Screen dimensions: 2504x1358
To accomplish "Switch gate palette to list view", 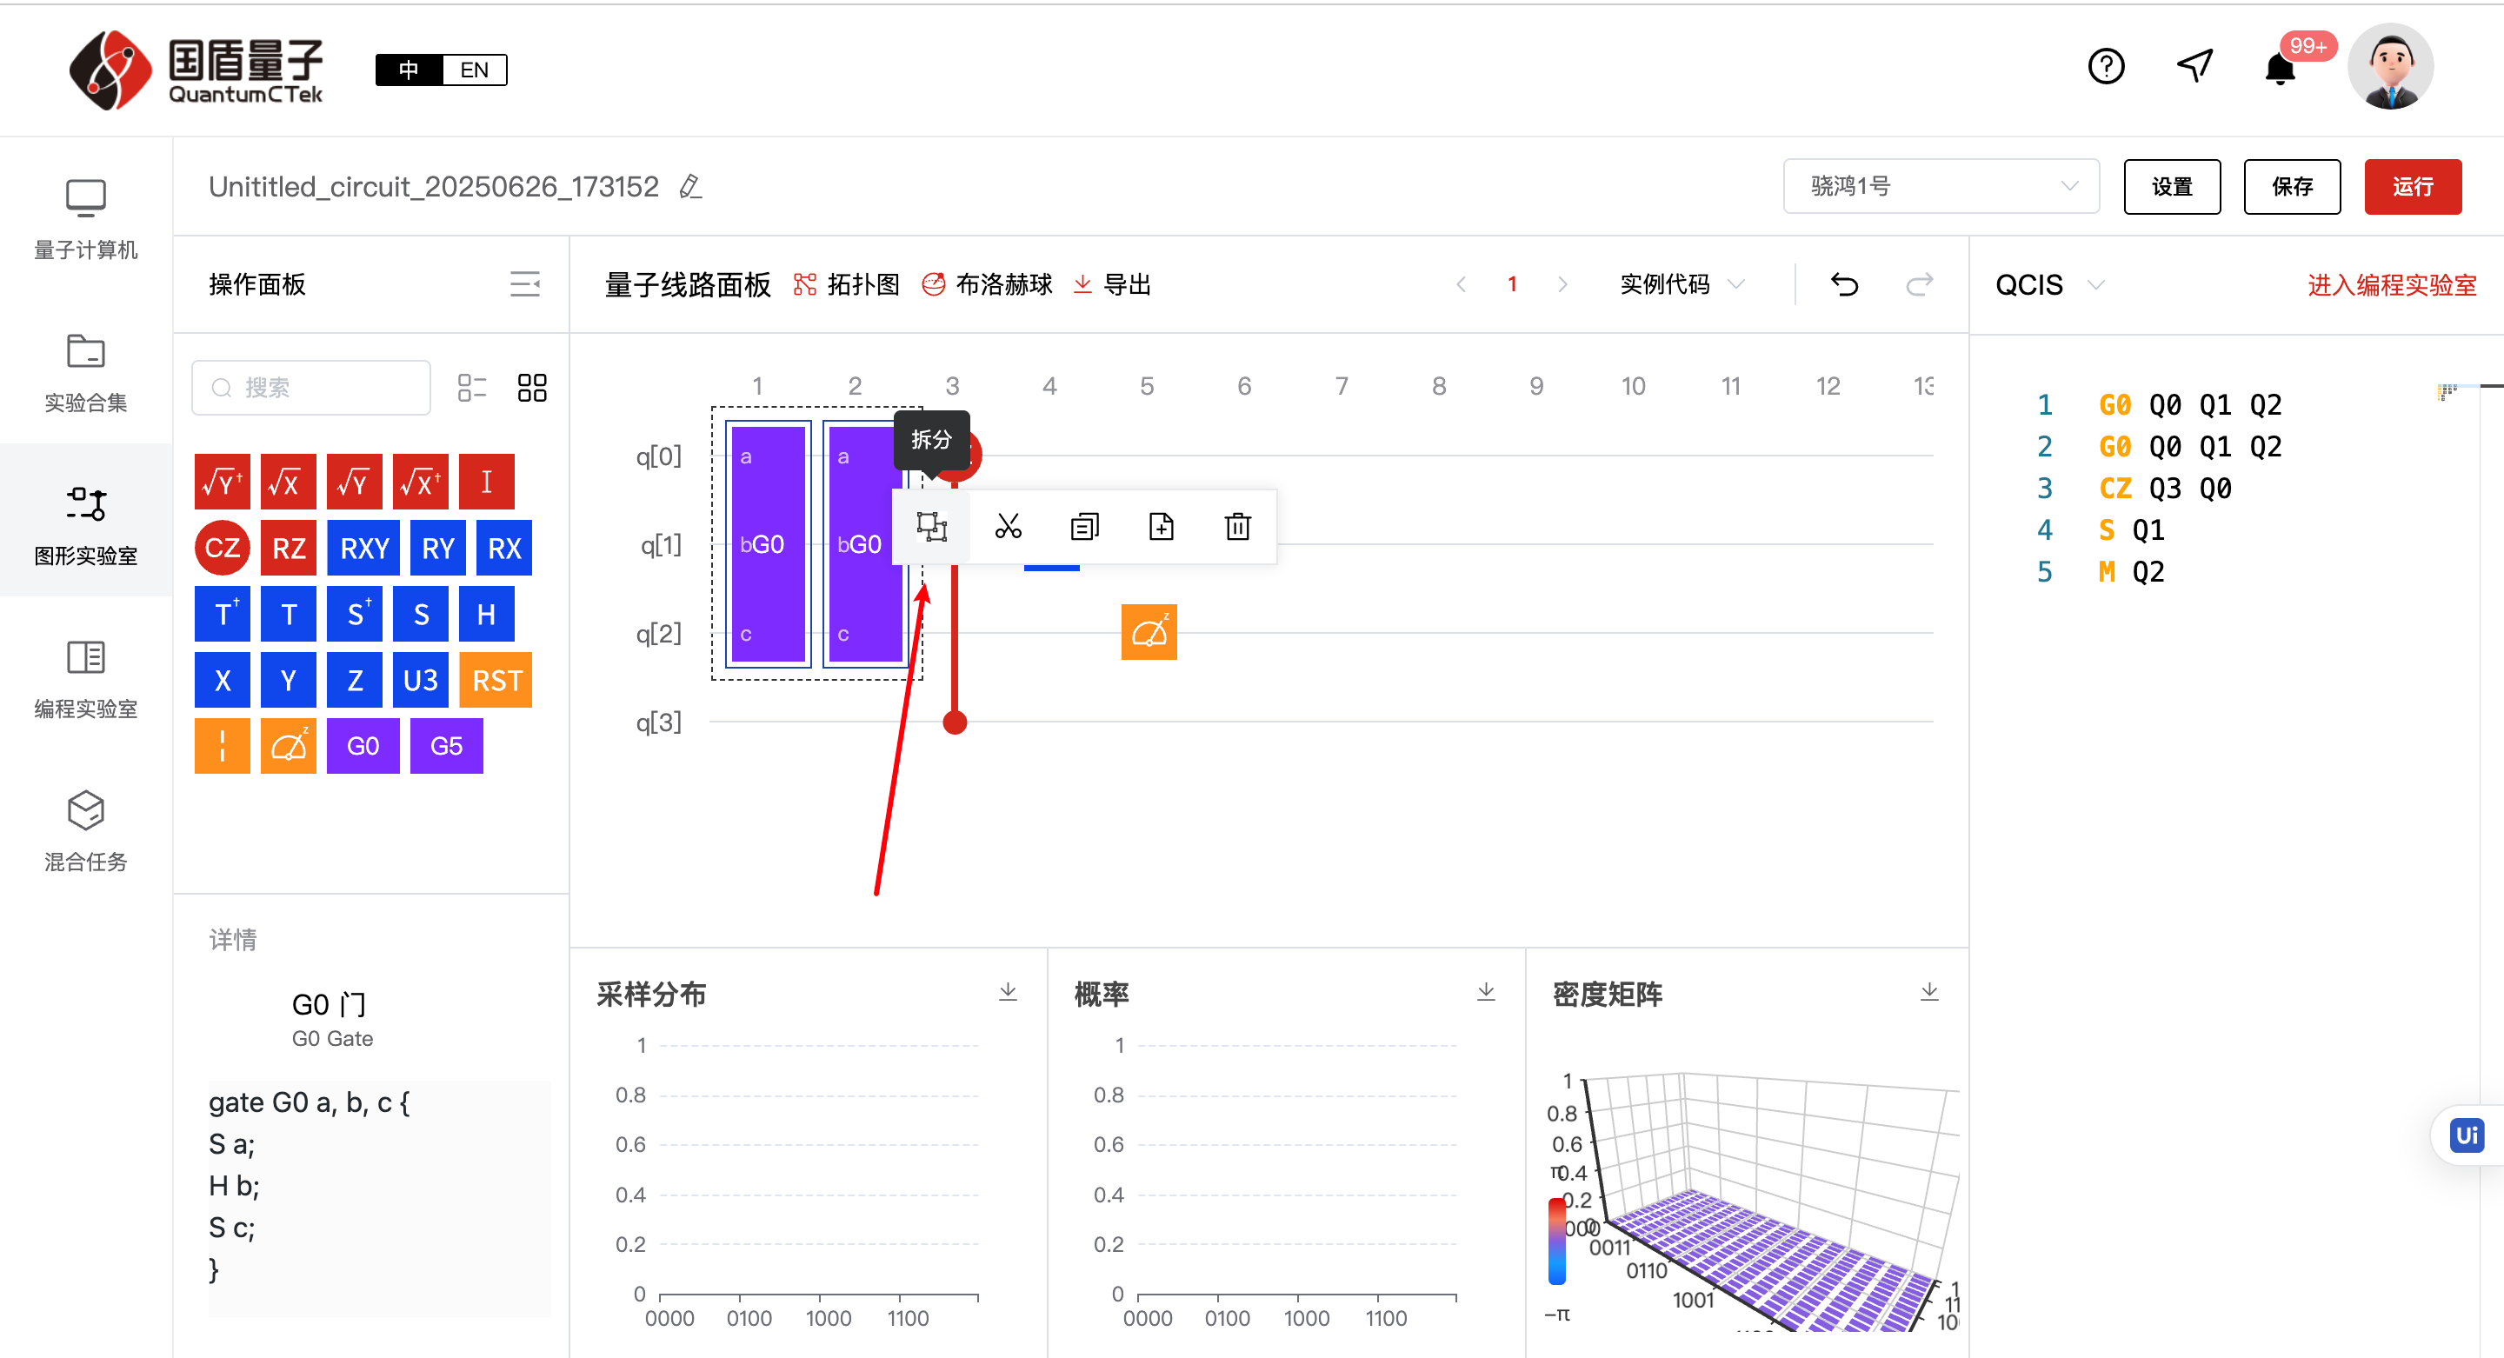I will click(471, 388).
